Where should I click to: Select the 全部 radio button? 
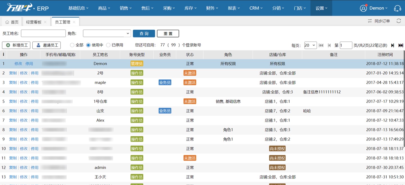tap(73, 45)
